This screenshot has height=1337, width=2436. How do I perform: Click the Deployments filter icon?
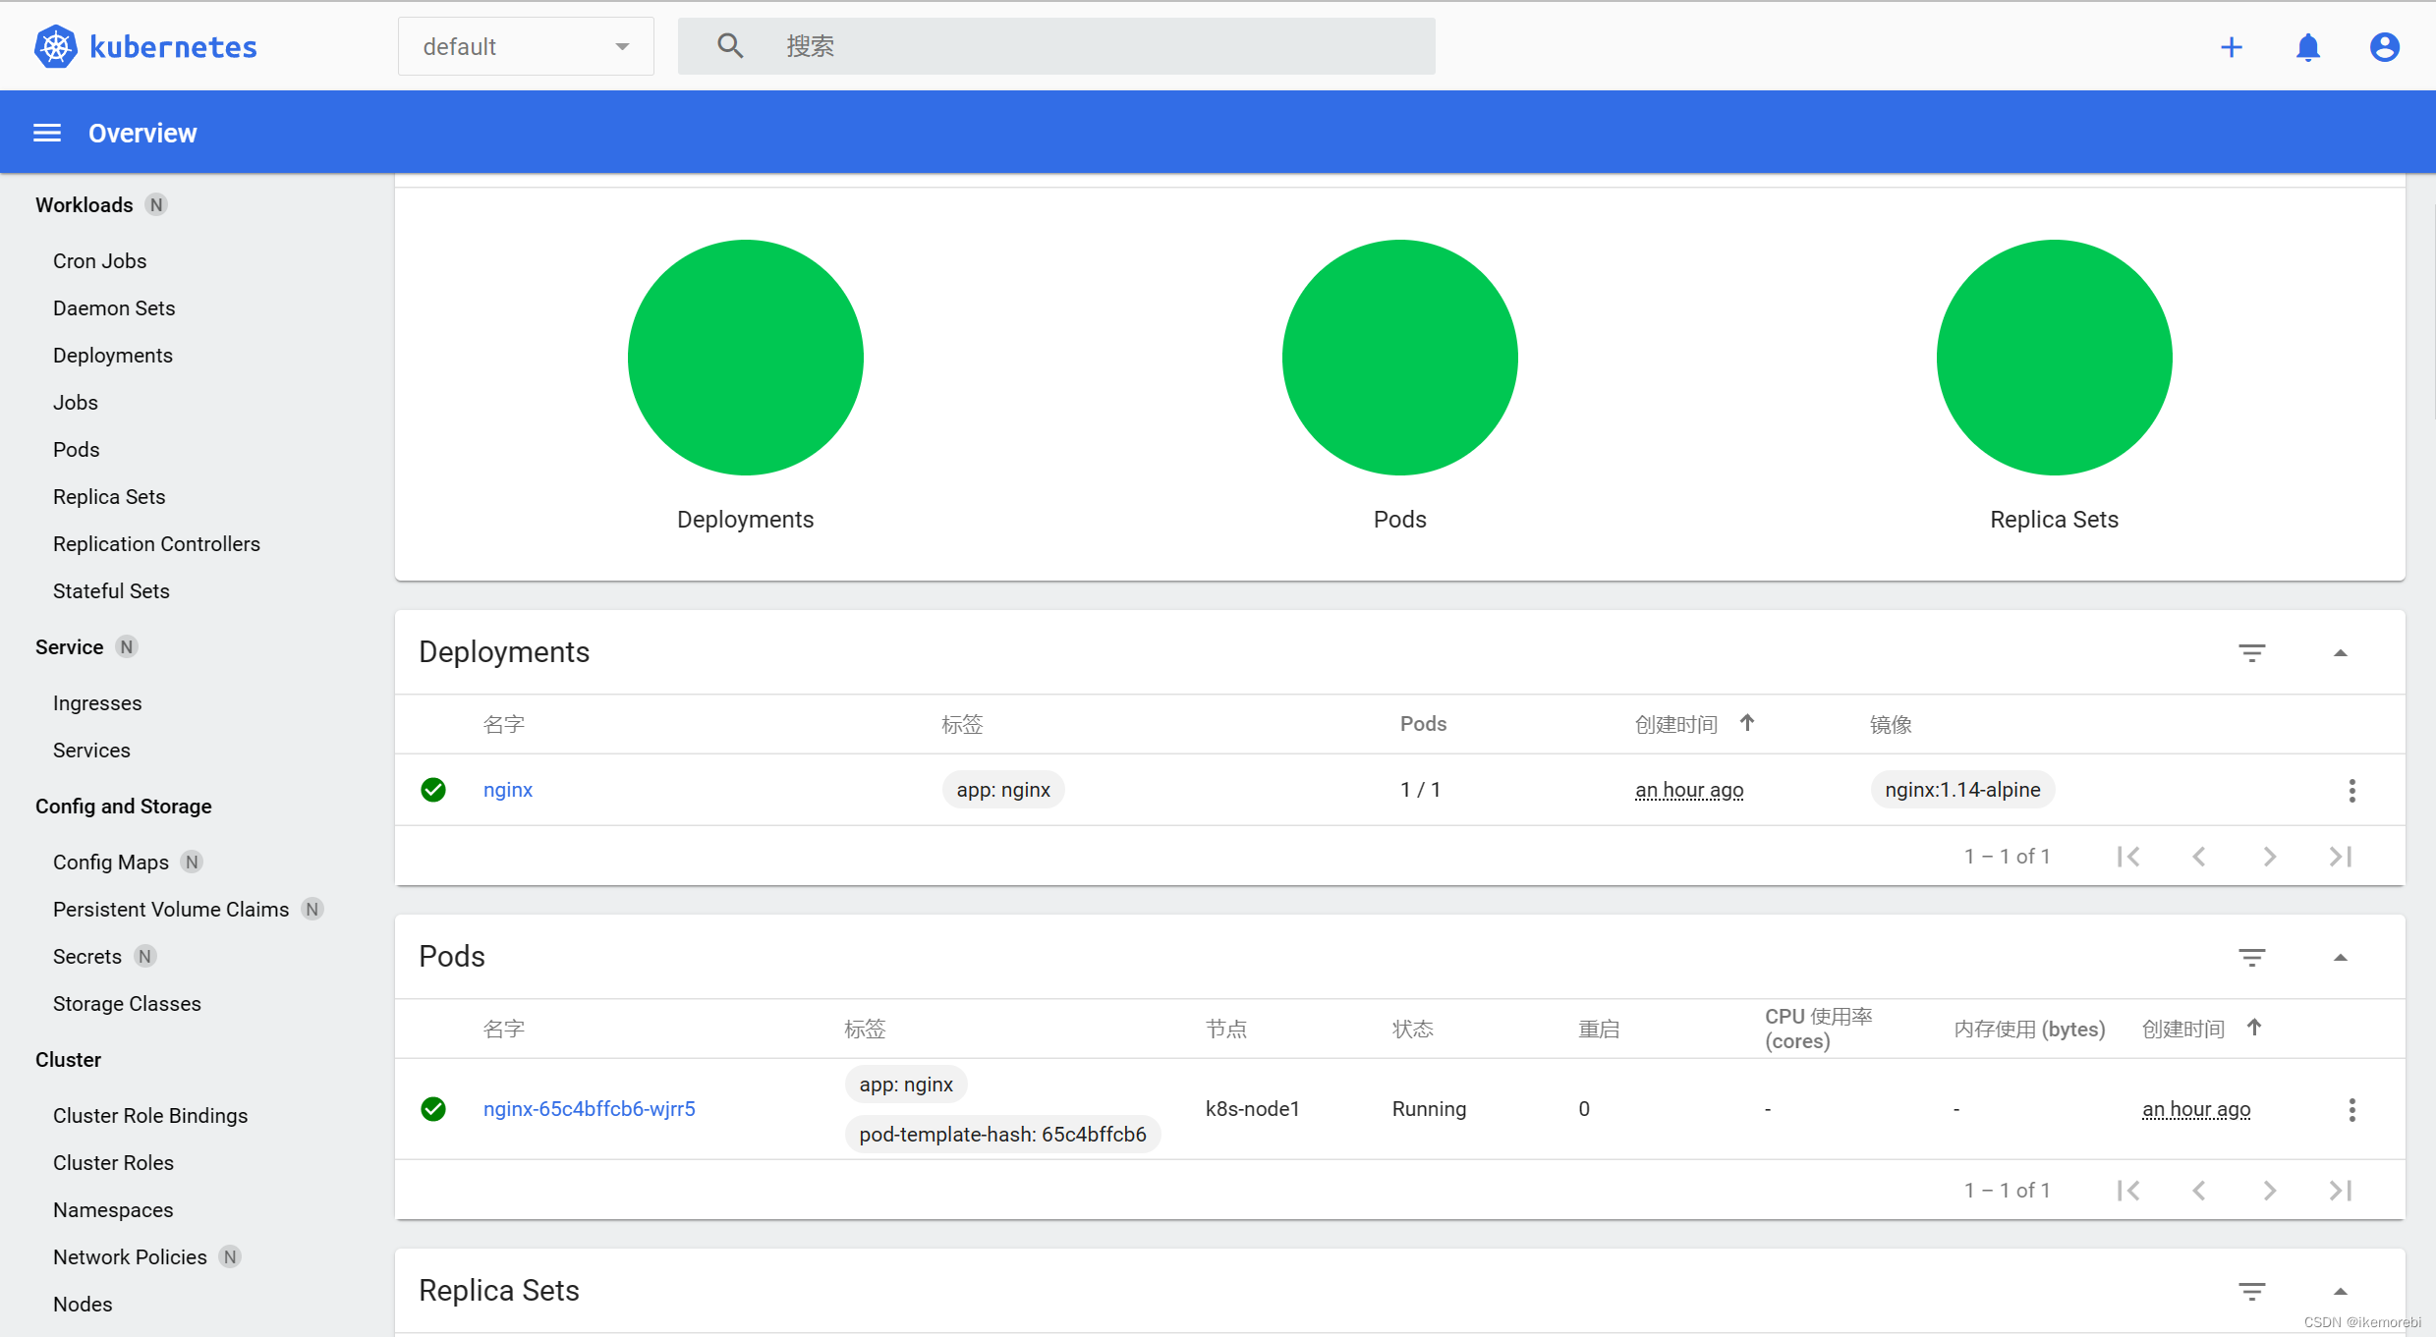[x=2251, y=652]
